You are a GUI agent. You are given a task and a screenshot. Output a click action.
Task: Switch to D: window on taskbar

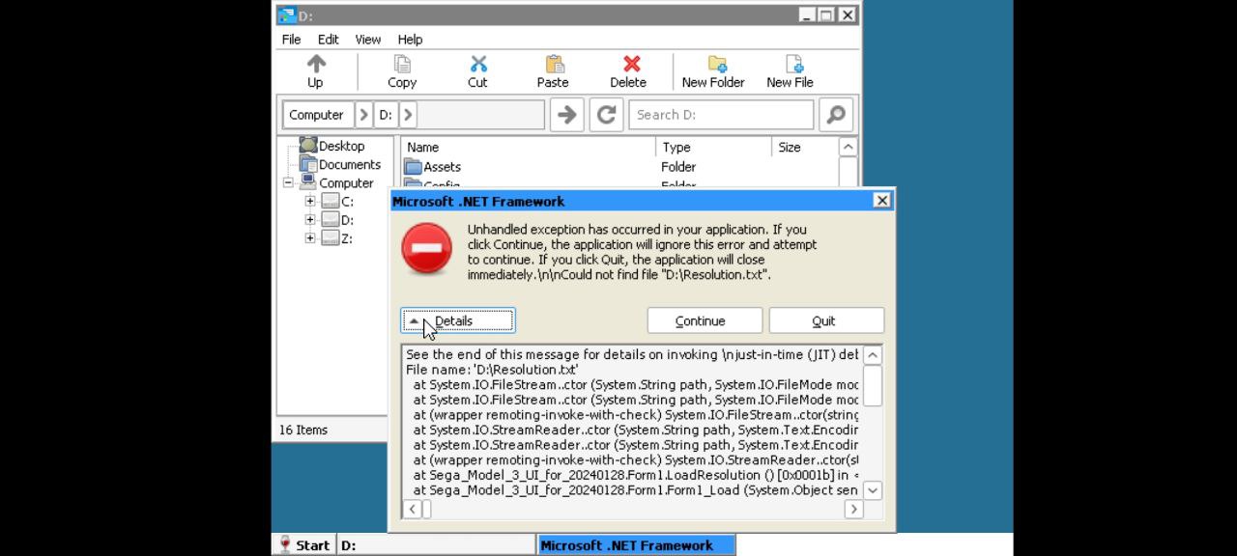[437, 544]
